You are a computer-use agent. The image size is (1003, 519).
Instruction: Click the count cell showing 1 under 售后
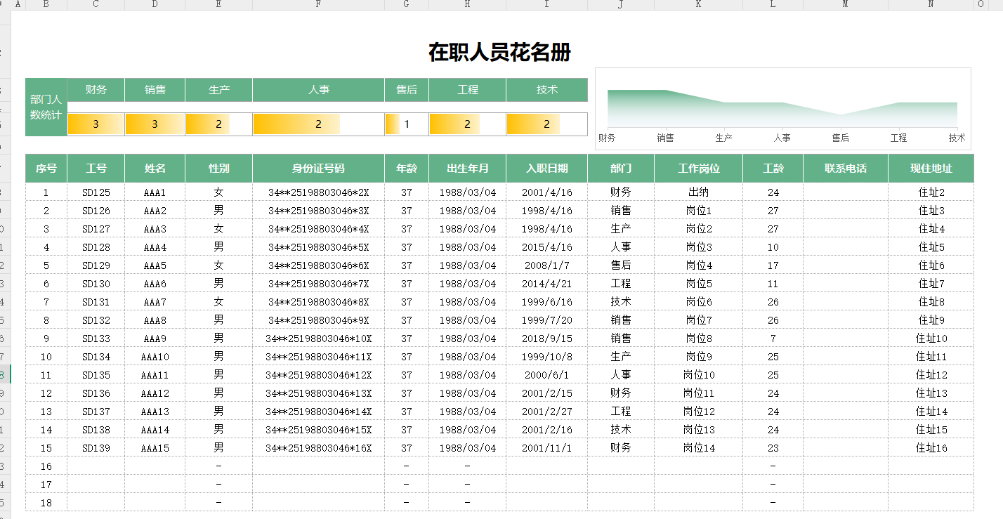405,124
